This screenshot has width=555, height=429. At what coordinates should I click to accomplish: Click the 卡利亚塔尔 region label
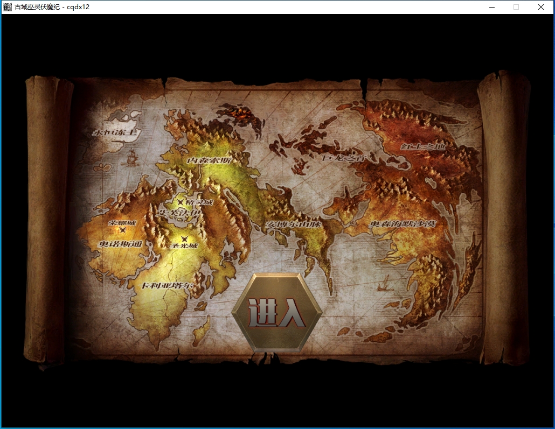pos(168,285)
